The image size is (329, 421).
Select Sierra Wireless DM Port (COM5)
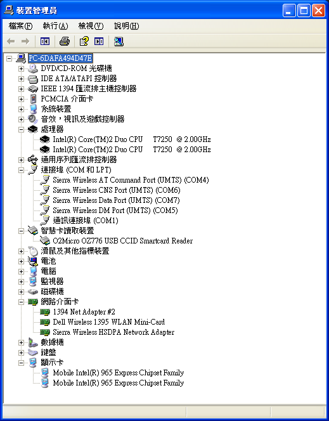tap(115, 210)
